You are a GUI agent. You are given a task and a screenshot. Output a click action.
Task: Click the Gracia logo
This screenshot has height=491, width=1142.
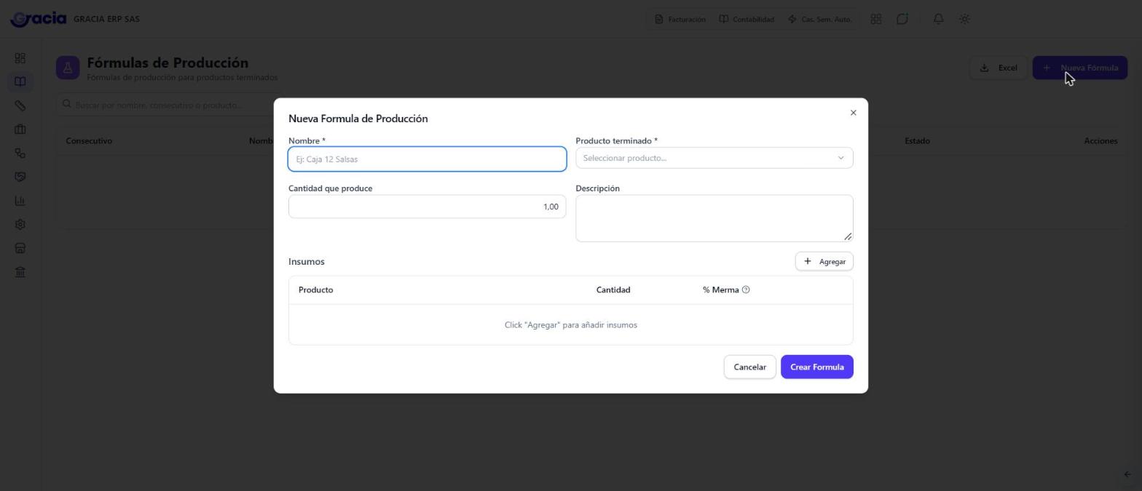[x=38, y=19]
